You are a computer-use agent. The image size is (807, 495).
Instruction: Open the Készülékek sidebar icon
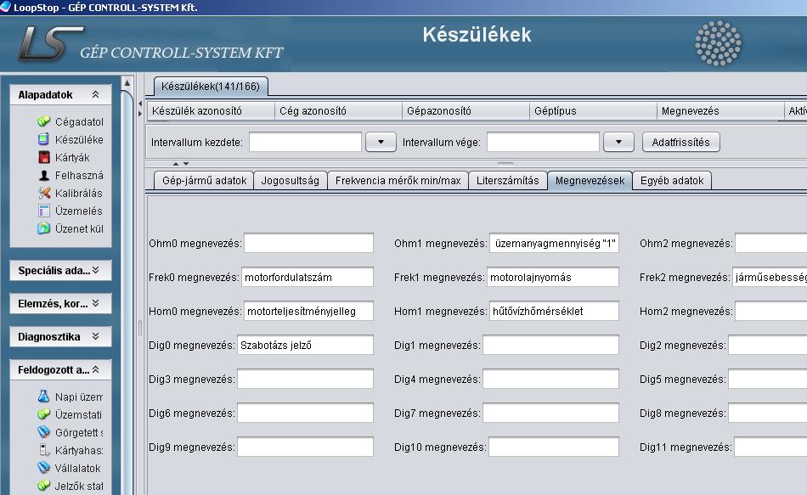click(x=44, y=140)
